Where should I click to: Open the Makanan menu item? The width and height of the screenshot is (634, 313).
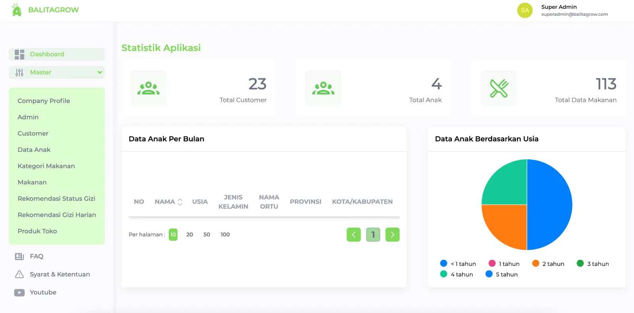tap(32, 182)
